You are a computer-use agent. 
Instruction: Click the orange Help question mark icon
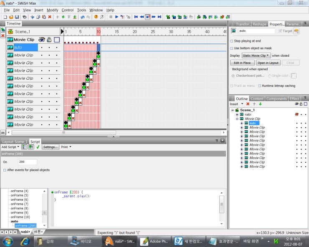coord(96,17)
